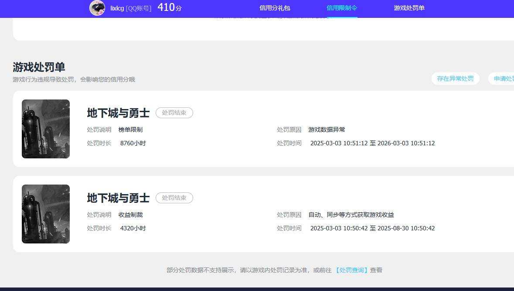Click the duration 8760小时
This screenshot has width=514, height=291.
[x=133, y=143]
